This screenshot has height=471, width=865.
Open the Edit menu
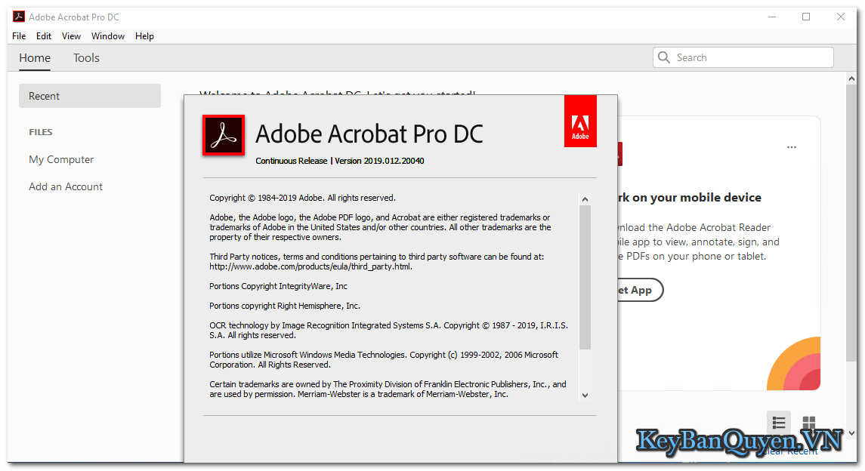click(43, 35)
